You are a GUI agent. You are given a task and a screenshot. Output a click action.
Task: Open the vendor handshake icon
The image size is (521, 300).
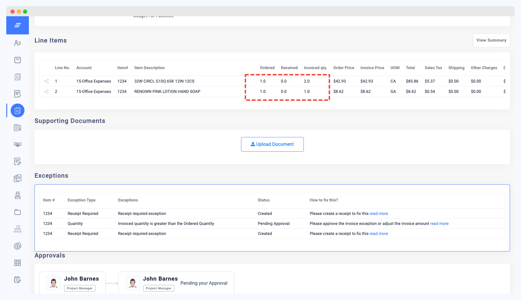point(17,144)
